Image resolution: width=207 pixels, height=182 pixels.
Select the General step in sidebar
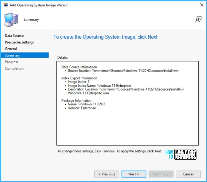[11, 49]
